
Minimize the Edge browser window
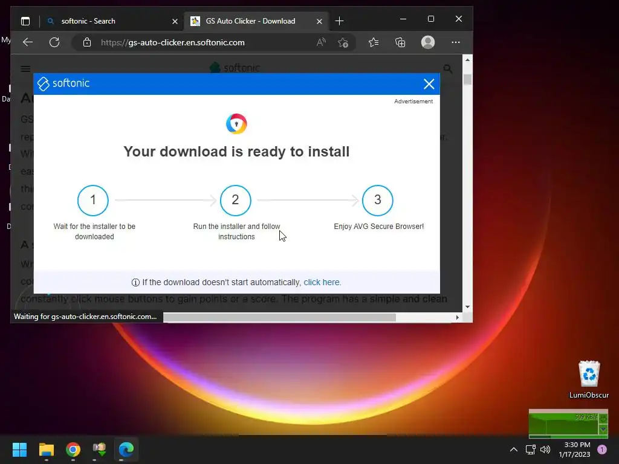[403, 19]
